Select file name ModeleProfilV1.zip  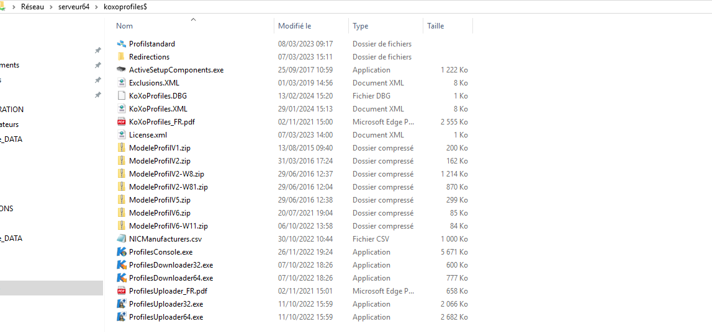click(160, 147)
